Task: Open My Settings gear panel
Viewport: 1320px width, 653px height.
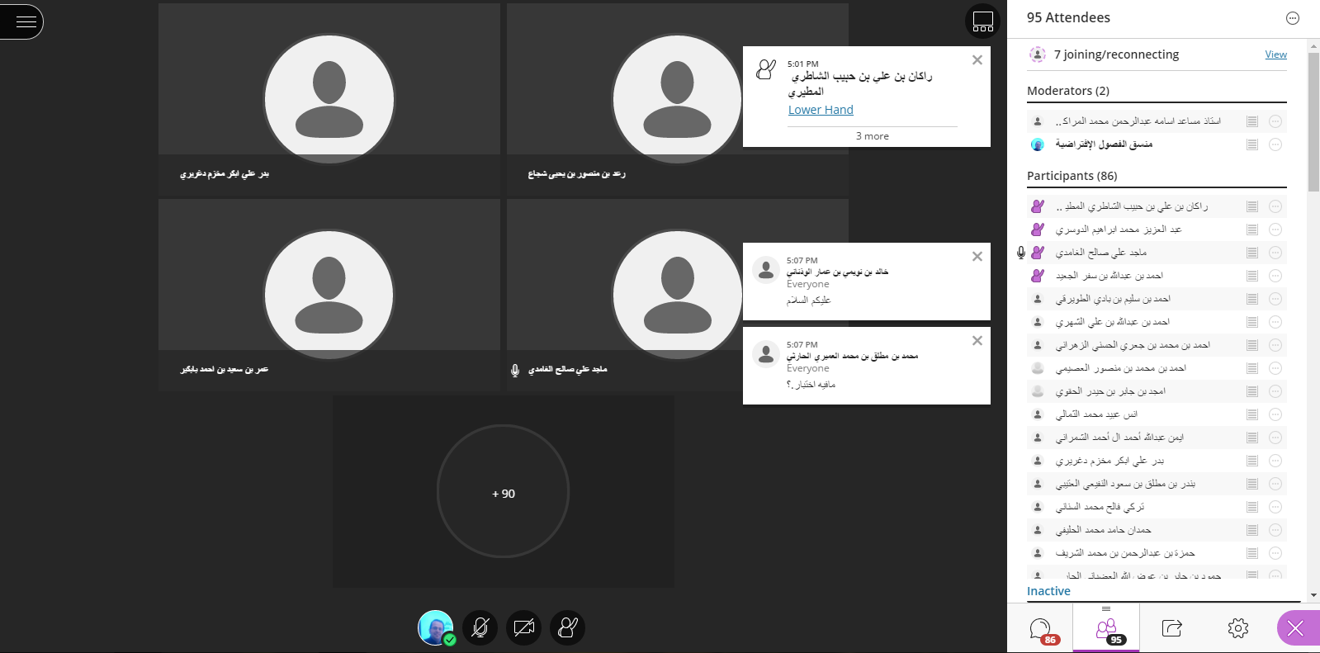Action: [1237, 629]
